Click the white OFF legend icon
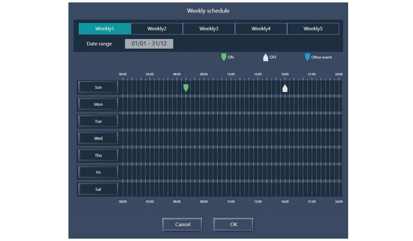Image resolution: width=413 pixels, height=241 pixels. click(x=266, y=57)
